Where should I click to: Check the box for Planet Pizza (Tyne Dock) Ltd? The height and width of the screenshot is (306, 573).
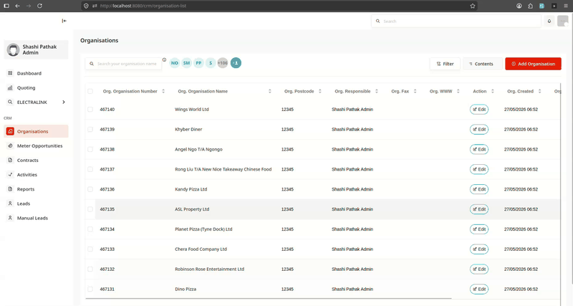(x=90, y=229)
